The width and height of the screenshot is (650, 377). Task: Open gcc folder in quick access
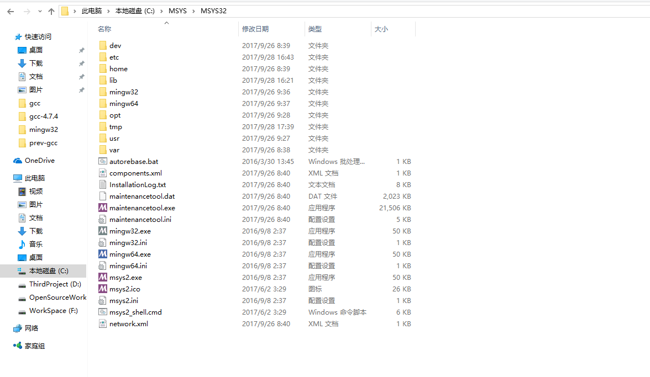(35, 103)
